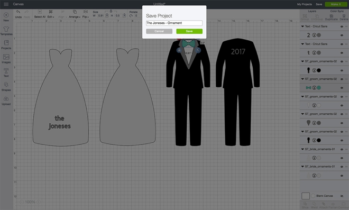Create a New project from sidebar
349x210 pixels.
(6, 17)
